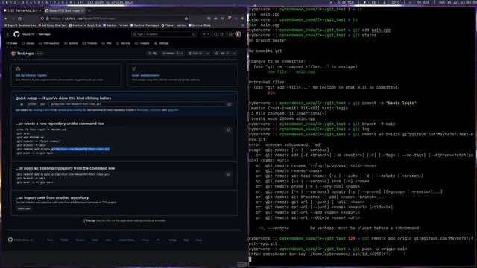The width and height of the screenshot is (477, 268).
Task: Open the Wiki repository tab
Action: 107,43
